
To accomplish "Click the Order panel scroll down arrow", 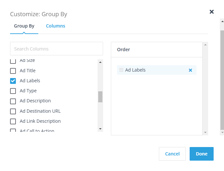I will click(205, 132).
